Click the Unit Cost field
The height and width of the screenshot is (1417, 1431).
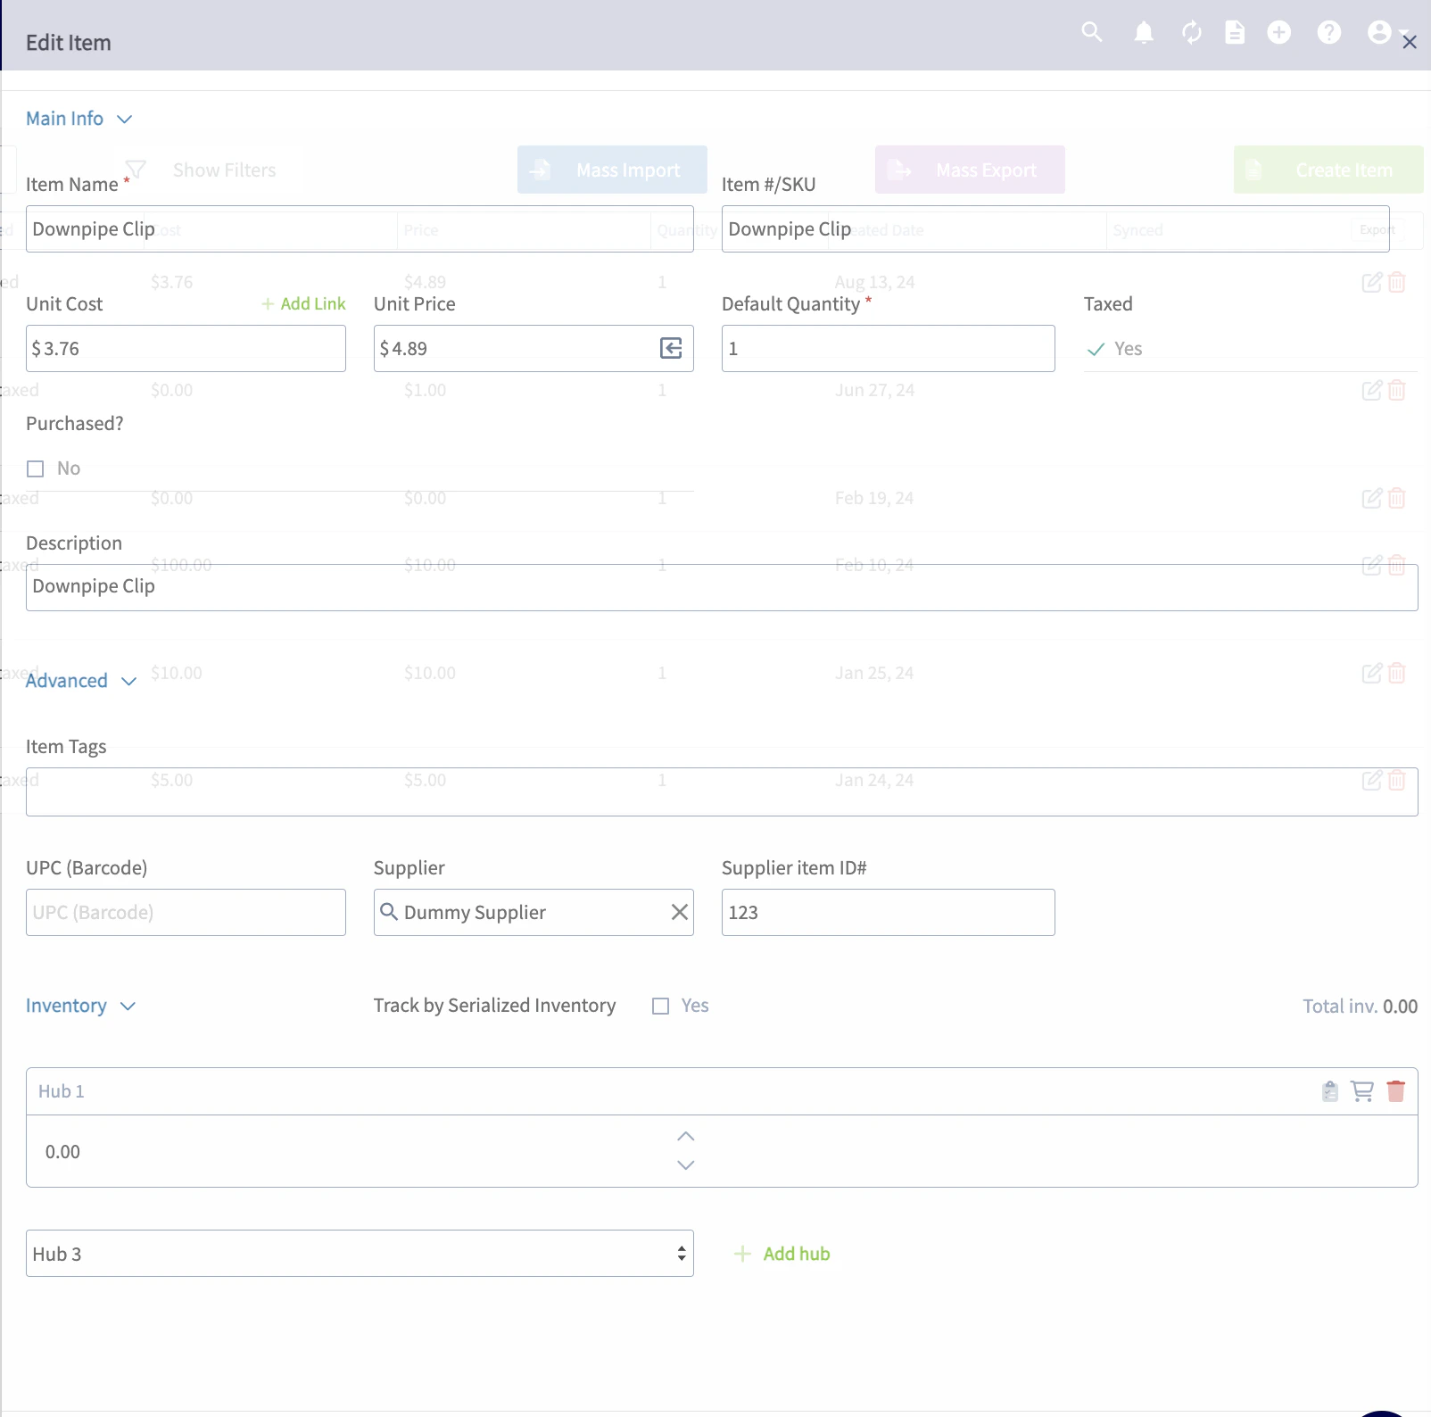point(186,348)
